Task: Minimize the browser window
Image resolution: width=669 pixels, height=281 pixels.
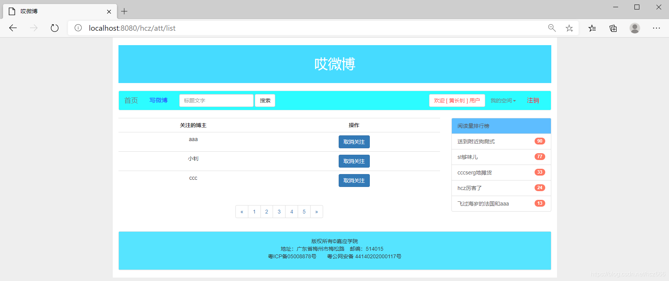Action: tap(616, 7)
